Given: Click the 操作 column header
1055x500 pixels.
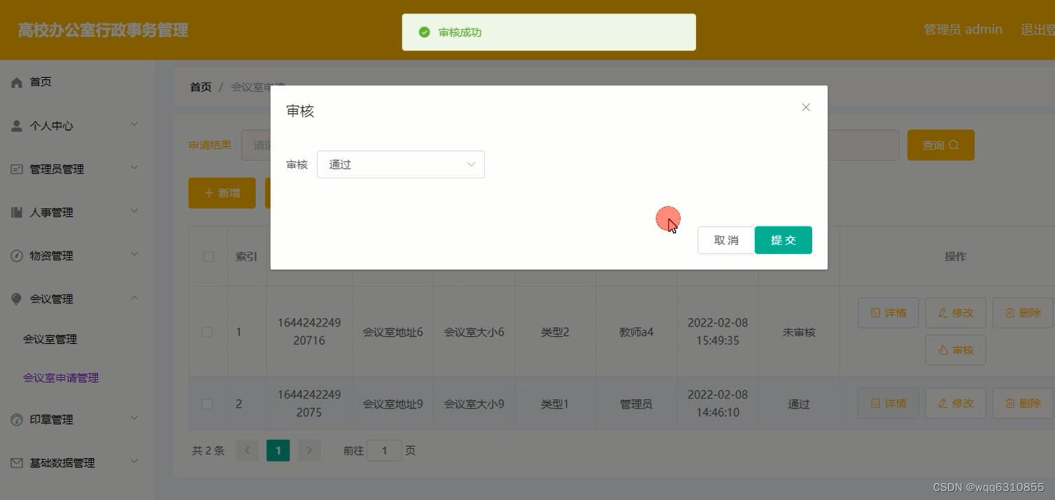Looking at the screenshot, I should click(956, 257).
